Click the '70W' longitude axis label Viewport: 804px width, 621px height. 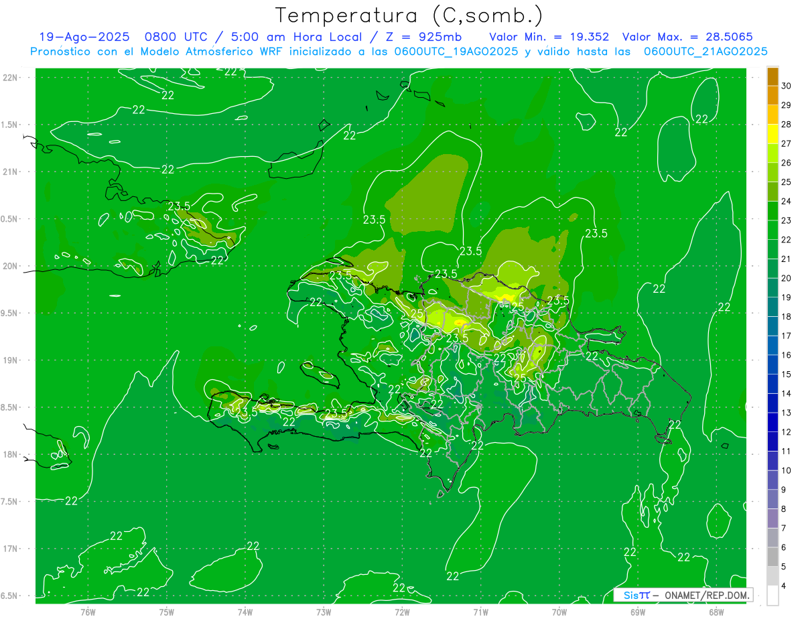559,612
